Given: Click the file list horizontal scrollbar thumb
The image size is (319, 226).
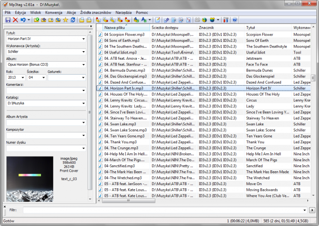Looking at the screenshot, I should point(128,200).
